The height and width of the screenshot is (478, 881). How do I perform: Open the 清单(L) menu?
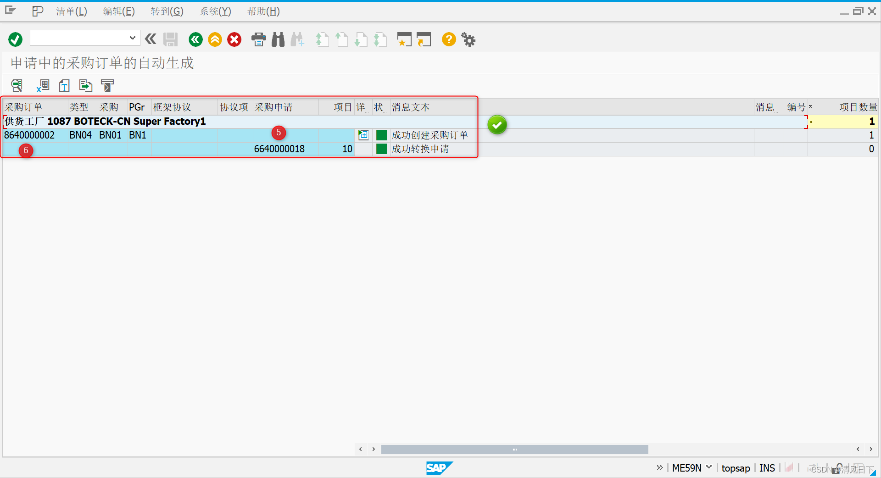coord(72,11)
